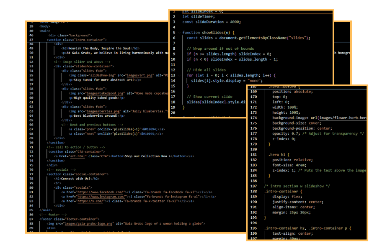Screen dimensions: 377x251
Task: Follow the instagram.com URL link
Action: 101,197
